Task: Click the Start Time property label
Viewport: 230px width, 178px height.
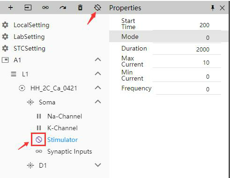Action: point(128,24)
